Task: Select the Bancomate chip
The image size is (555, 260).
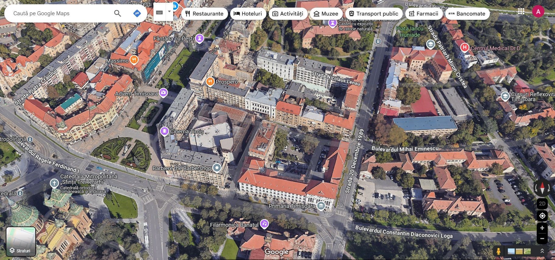Action: click(467, 14)
